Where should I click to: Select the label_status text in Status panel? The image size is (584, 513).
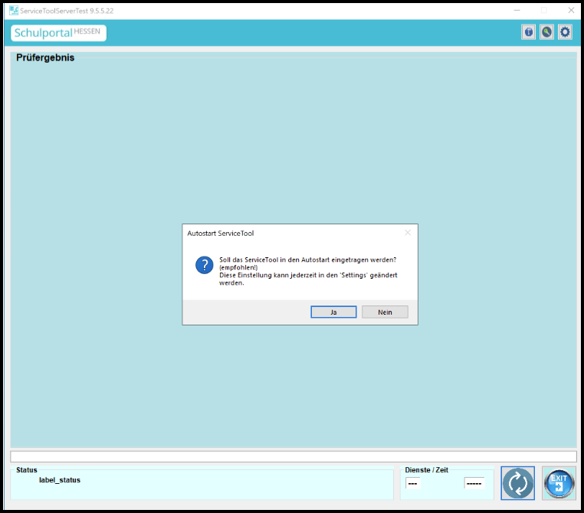pyautogui.click(x=60, y=480)
